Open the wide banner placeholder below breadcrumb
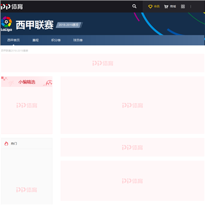The image size is (205, 205). [102, 63]
